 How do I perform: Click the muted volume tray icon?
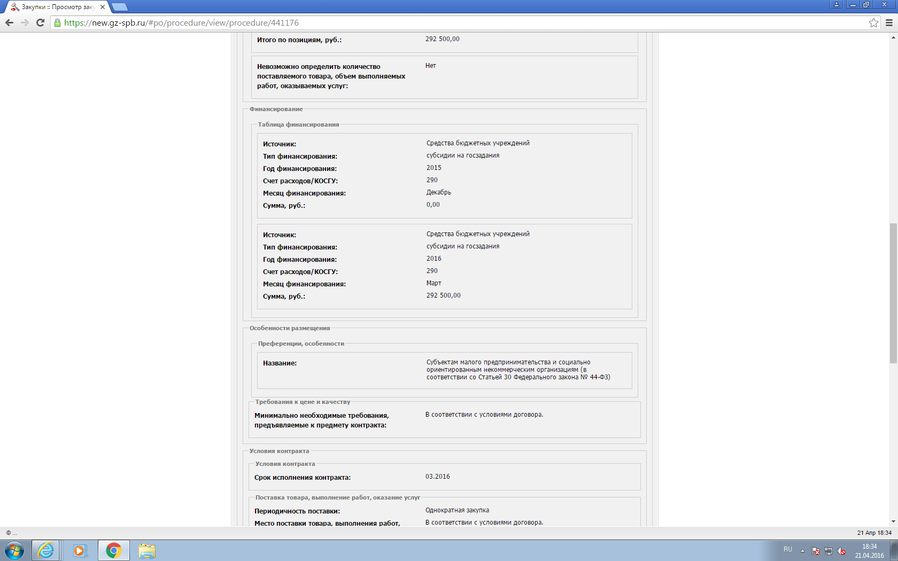click(x=841, y=551)
